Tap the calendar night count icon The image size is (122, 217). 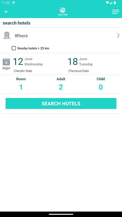point(6,62)
